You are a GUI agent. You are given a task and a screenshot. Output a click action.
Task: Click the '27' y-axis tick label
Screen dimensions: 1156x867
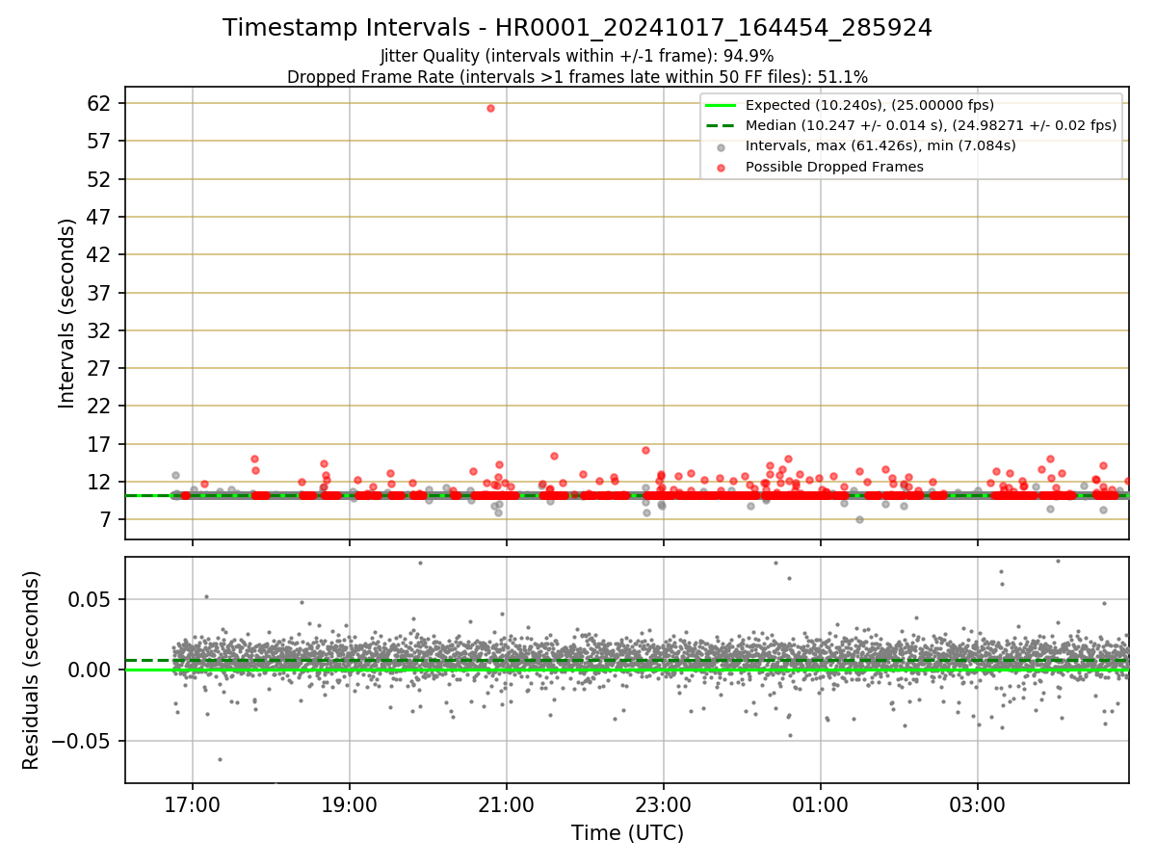pos(101,368)
